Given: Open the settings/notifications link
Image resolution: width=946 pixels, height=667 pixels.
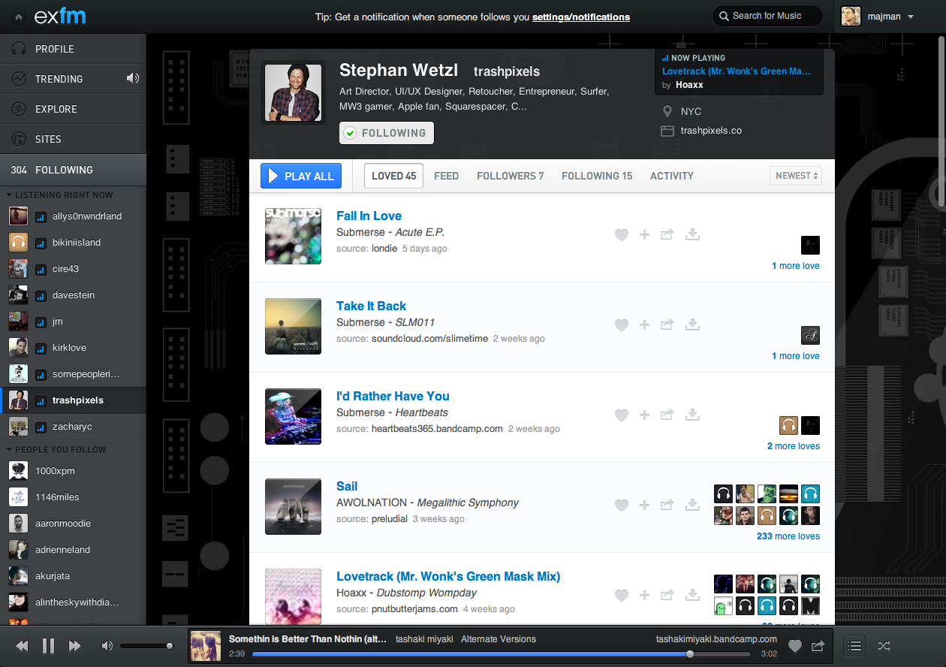Looking at the screenshot, I should click(581, 17).
